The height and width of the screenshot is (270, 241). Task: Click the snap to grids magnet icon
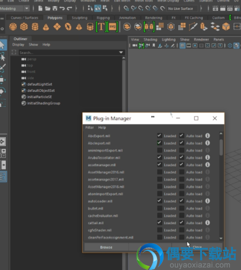coord(126,8)
